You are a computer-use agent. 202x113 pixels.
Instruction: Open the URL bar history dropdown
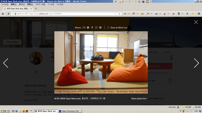tap(115, 14)
